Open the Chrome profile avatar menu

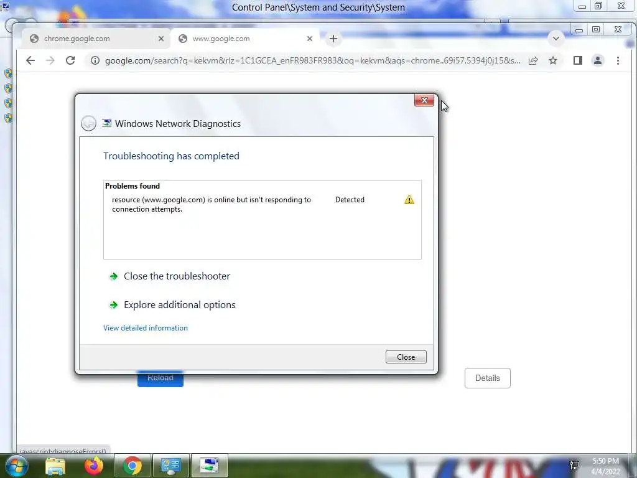(x=598, y=60)
